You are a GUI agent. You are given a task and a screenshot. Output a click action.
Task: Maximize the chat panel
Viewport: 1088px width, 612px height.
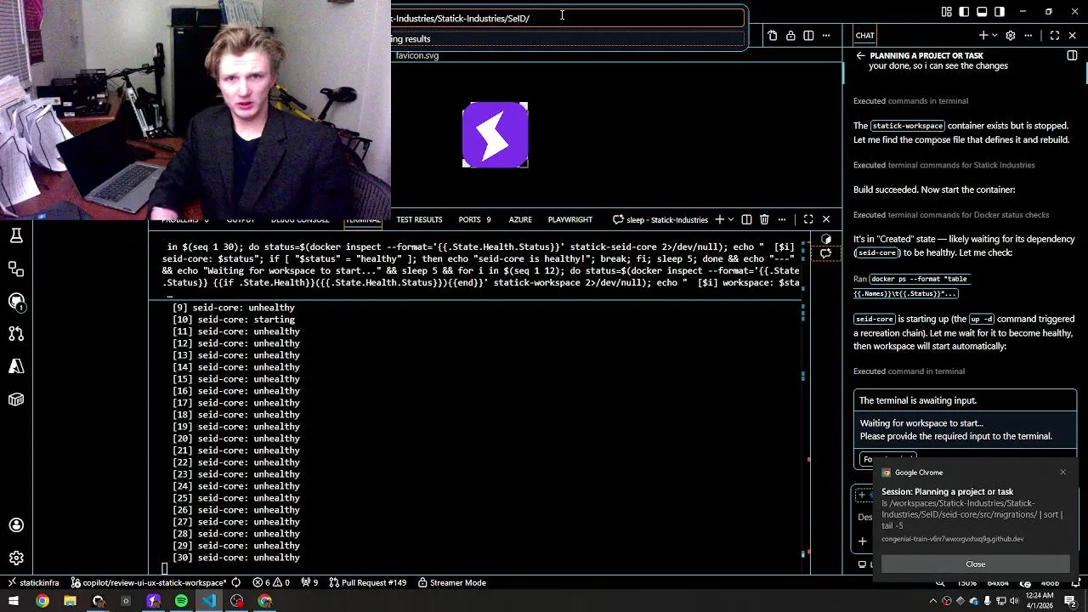pyautogui.click(x=1055, y=36)
